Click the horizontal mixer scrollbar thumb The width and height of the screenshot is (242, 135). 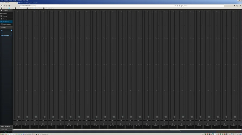pyautogui.click(x=92, y=130)
